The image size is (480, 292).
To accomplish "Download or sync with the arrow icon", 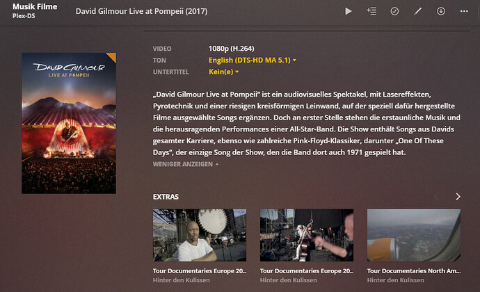I will pos(441,11).
